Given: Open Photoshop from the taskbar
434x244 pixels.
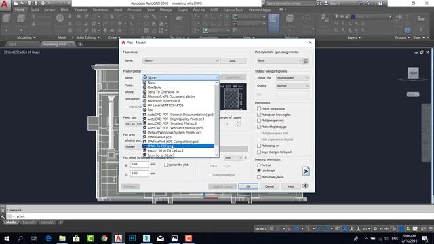Looking at the screenshot, I should (x=132, y=238).
